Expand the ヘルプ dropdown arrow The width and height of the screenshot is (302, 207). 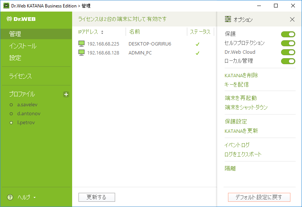point(34,197)
